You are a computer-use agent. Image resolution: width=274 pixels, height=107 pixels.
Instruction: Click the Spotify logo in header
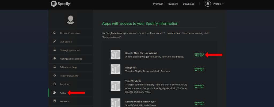point(60,4)
